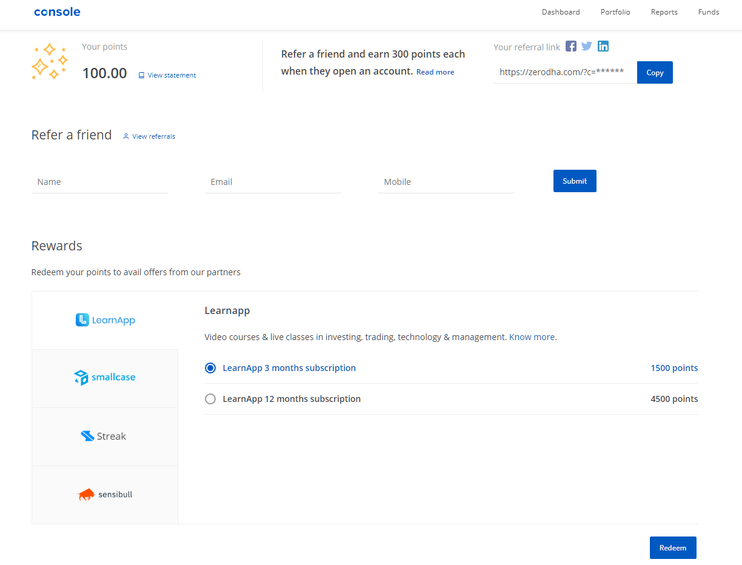
Task: Select LearnApp 12 months subscription radio
Action: click(x=210, y=399)
